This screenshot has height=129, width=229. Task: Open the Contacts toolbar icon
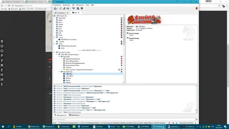[x=78, y=8]
